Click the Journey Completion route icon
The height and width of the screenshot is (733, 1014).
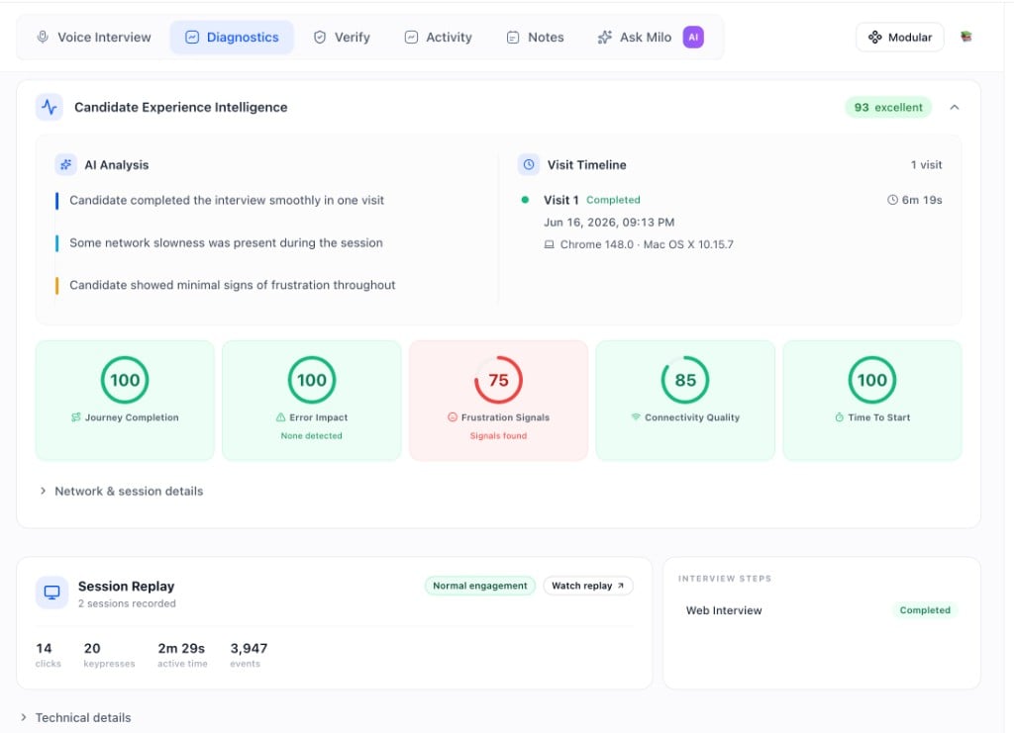[x=75, y=417]
